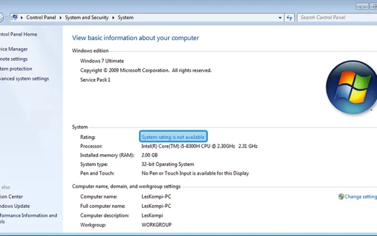Open Performance Information and Tools link
This screenshot has width=377, height=236.
pos(28,219)
